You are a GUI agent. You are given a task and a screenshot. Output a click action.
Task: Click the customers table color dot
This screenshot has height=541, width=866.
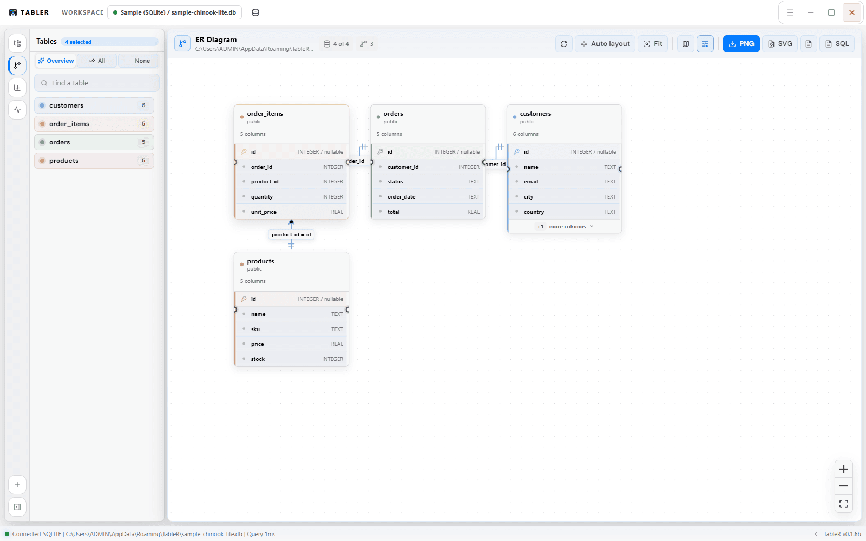click(x=42, y=105)
